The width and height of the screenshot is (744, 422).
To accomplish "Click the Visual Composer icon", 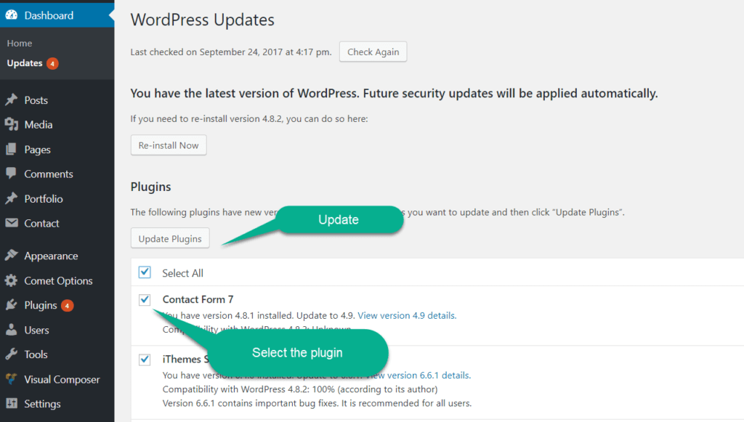I will tap(12, 379).
